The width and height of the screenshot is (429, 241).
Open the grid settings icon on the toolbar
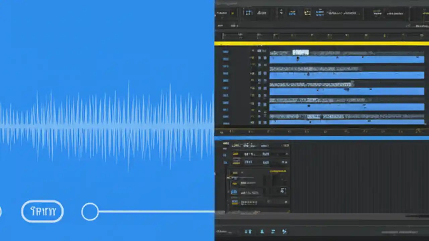click(249, 13)
